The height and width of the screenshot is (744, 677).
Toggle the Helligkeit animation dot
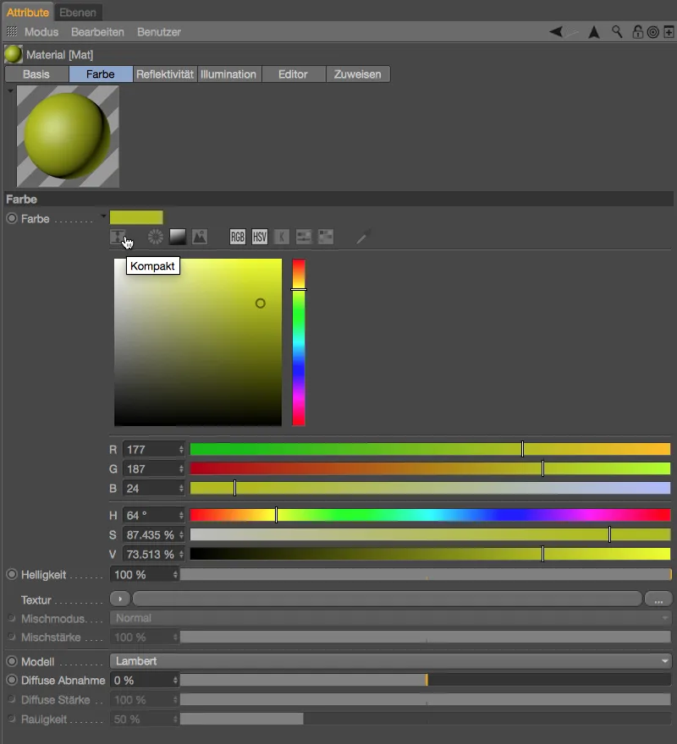coord(12,574)
